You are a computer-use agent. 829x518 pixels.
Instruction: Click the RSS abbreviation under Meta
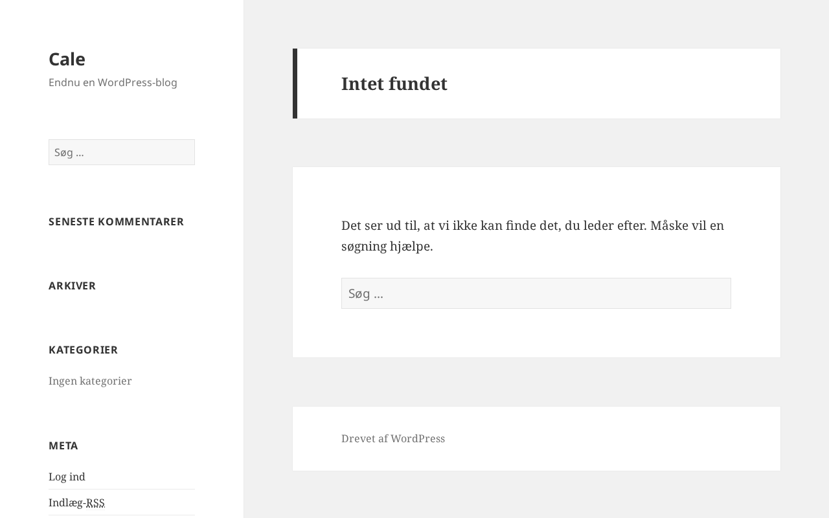pyautogui.click(x=95, y=502)
